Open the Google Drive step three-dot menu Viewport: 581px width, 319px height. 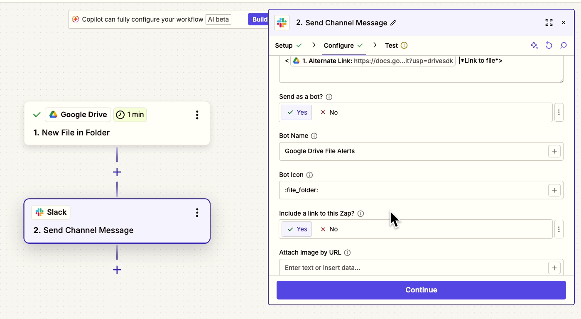pos(197,115)
